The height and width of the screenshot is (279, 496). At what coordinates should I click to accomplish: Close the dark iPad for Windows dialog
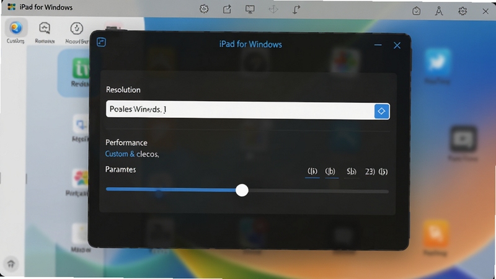(397, 45)
